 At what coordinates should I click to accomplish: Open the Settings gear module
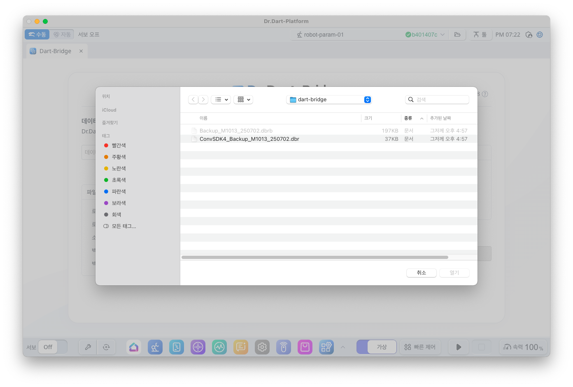click(262, 347)
